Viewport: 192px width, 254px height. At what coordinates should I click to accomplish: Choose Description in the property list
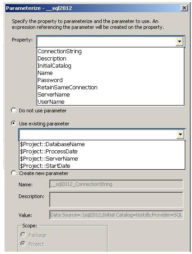point(110,59)
